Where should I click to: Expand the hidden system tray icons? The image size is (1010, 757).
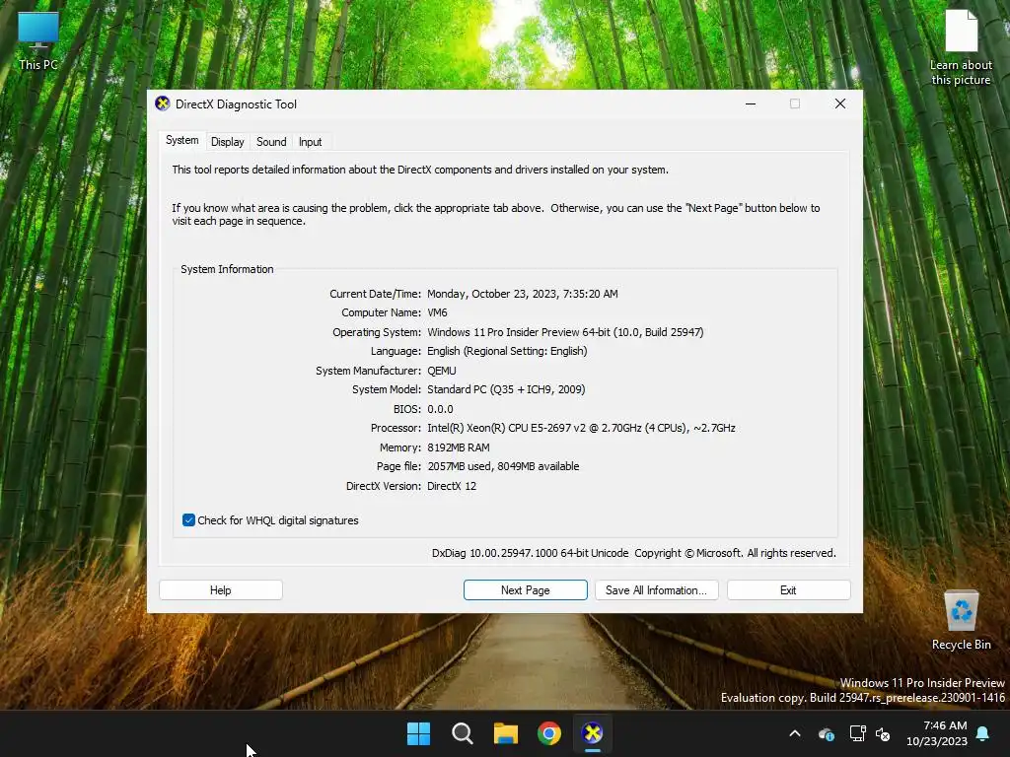coord(795,733)
